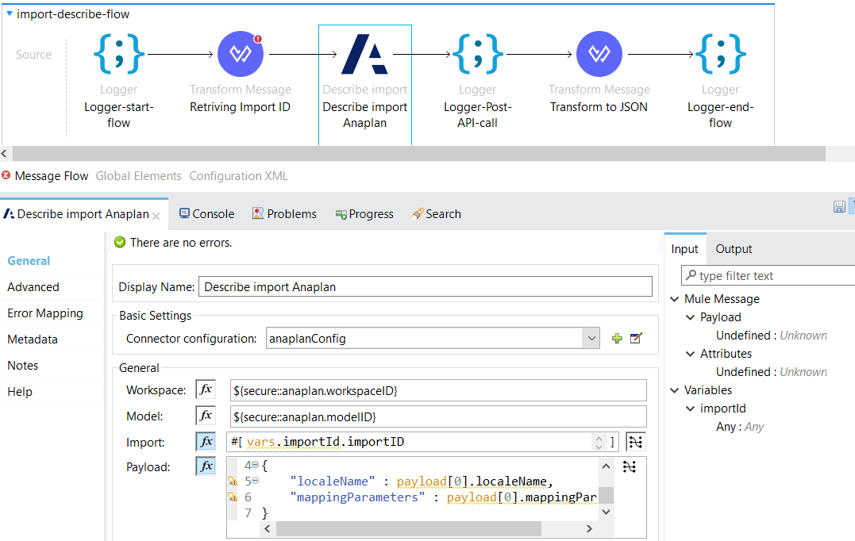Close the Describe import Anaplan tab
The width and height of the screenshot is (855, 541).
(156, 217)
